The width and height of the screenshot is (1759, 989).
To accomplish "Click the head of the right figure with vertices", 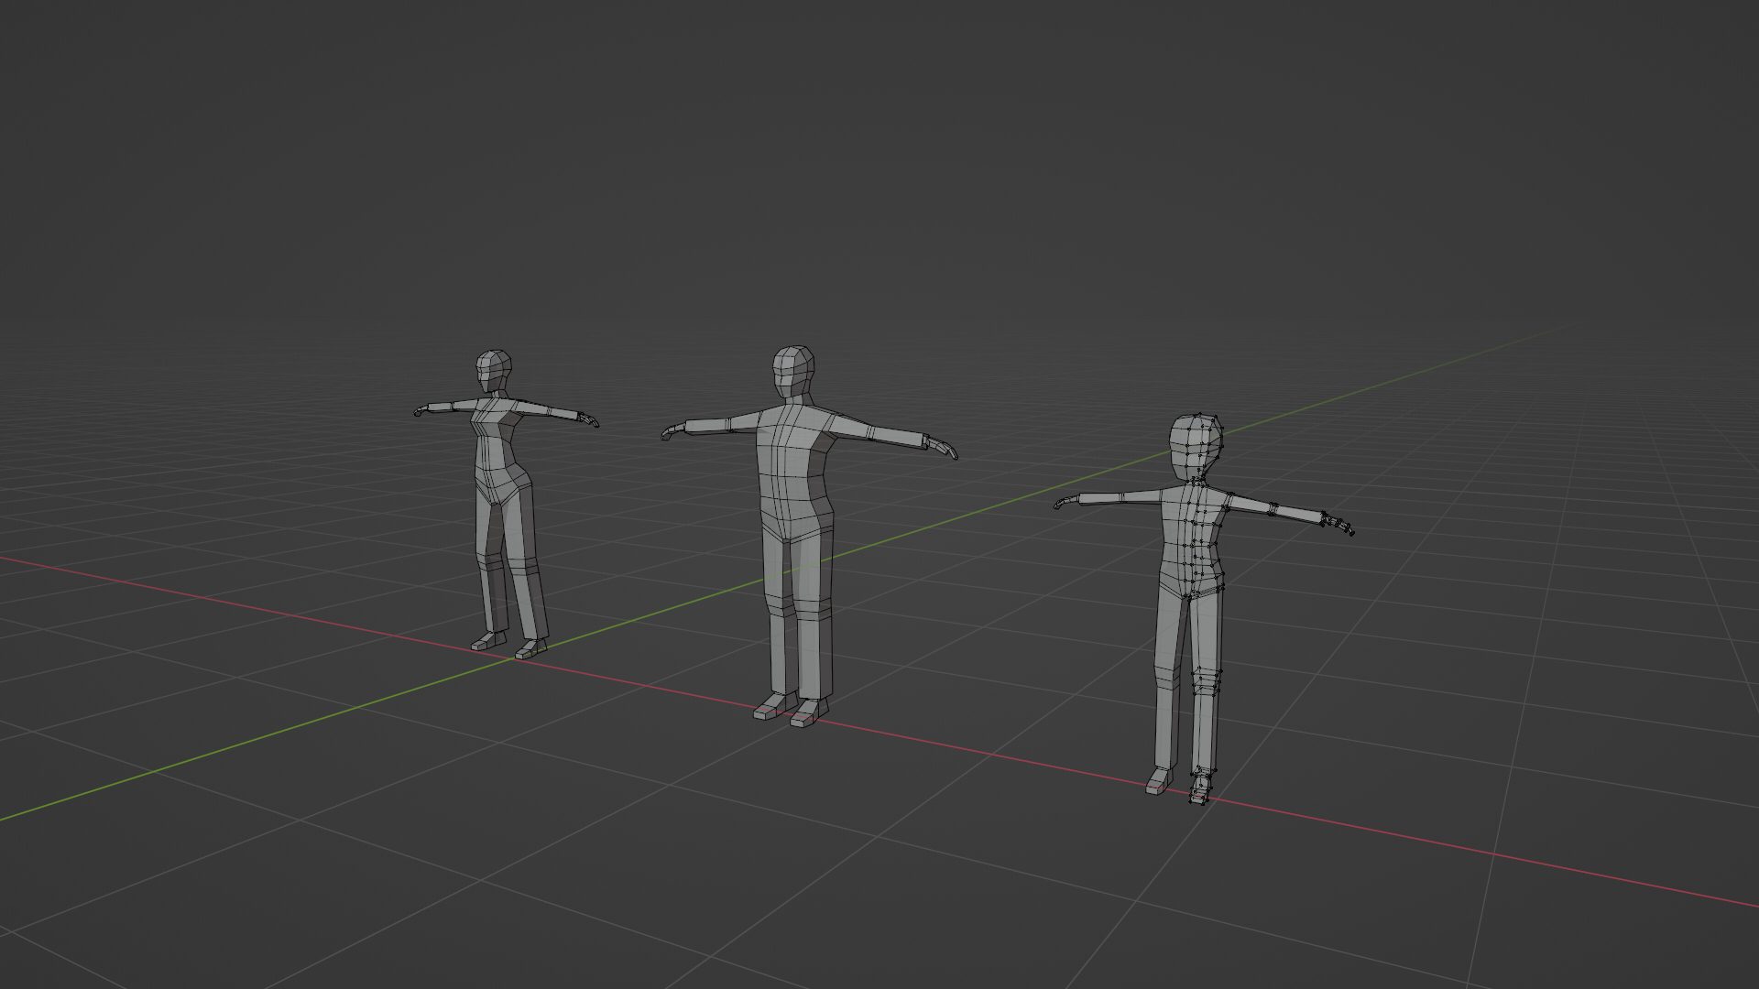I will click(x=1196, y=445).
